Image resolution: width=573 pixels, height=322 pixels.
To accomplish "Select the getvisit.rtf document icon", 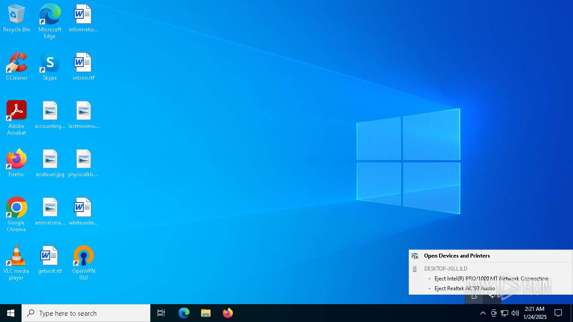I will [50, 260].
